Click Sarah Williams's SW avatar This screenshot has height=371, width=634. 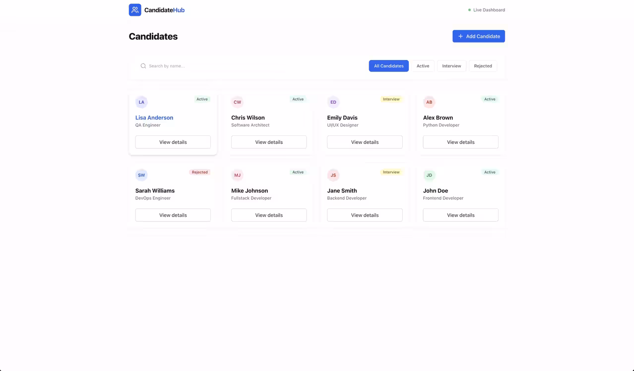pyautogui.click(x=141, y=175)
